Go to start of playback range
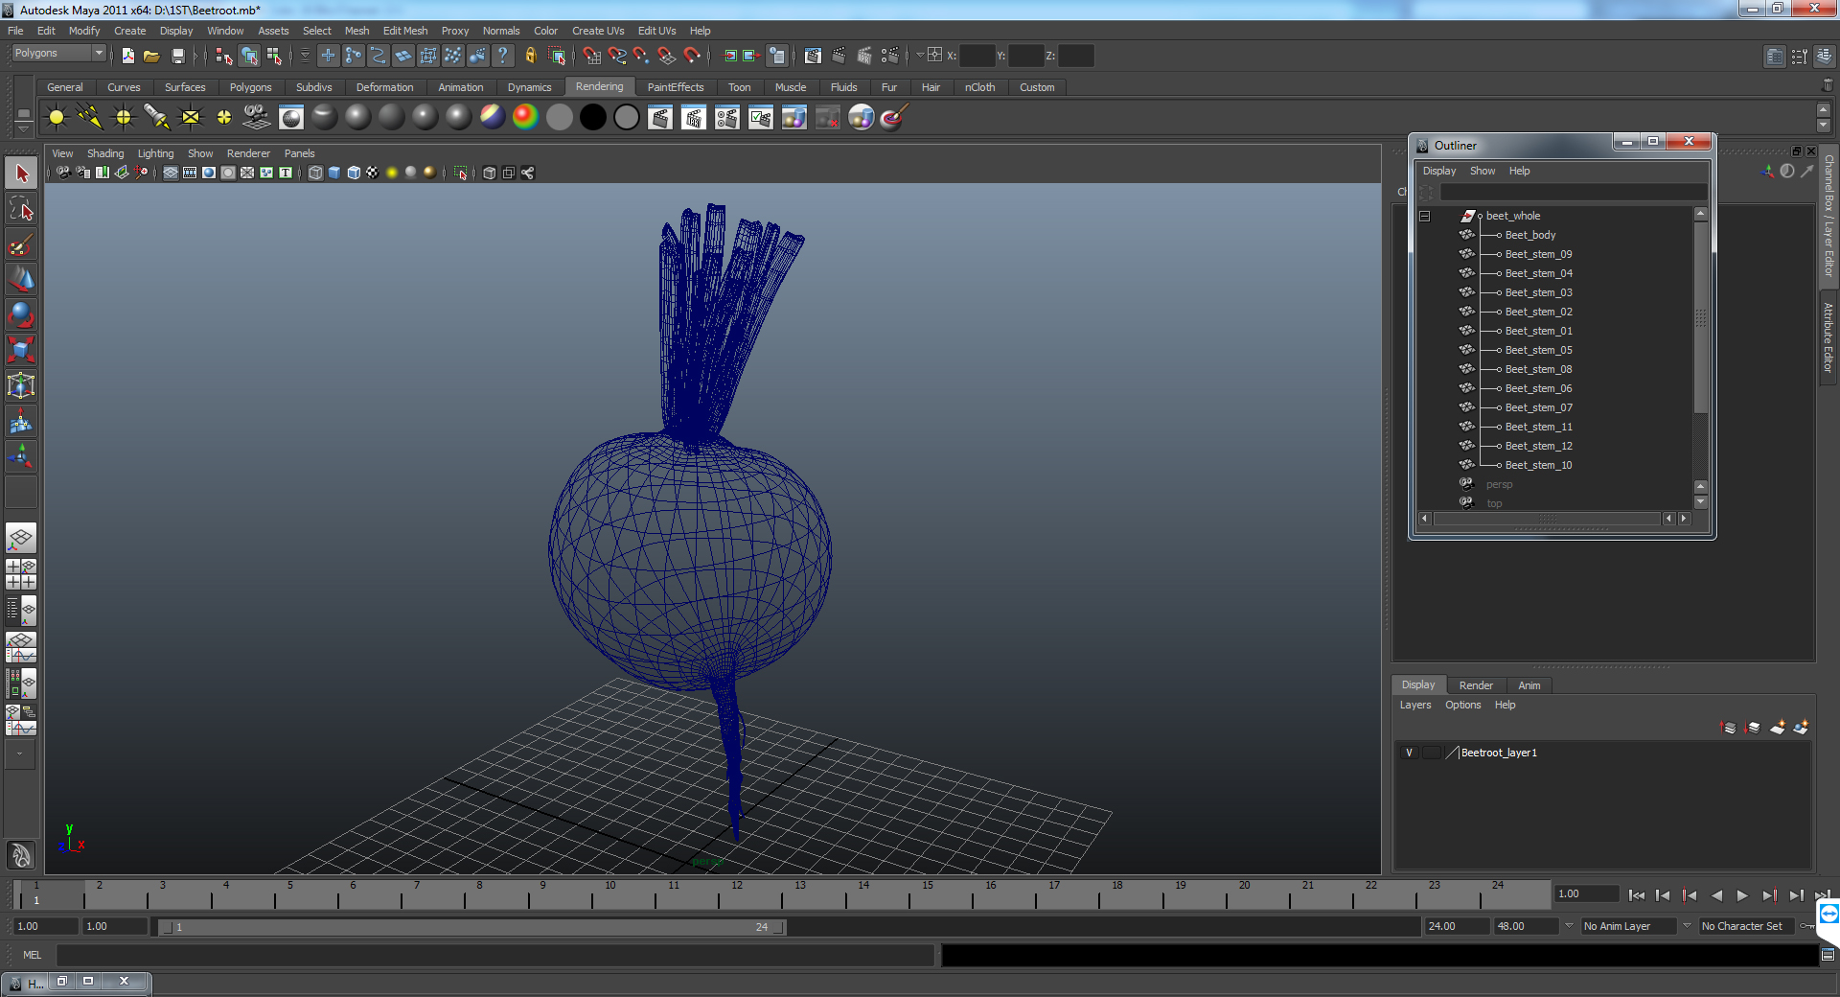This screenshot has height=997, width=1840. (x=1637, y=895)
